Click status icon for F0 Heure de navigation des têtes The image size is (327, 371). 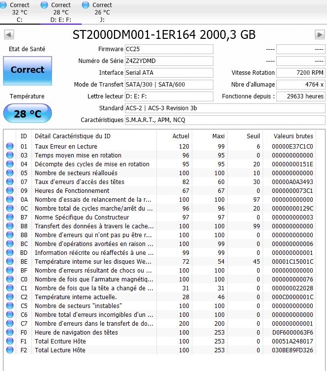[10, 332]
